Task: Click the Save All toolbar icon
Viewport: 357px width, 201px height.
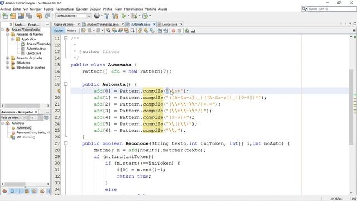Action: 29,16
